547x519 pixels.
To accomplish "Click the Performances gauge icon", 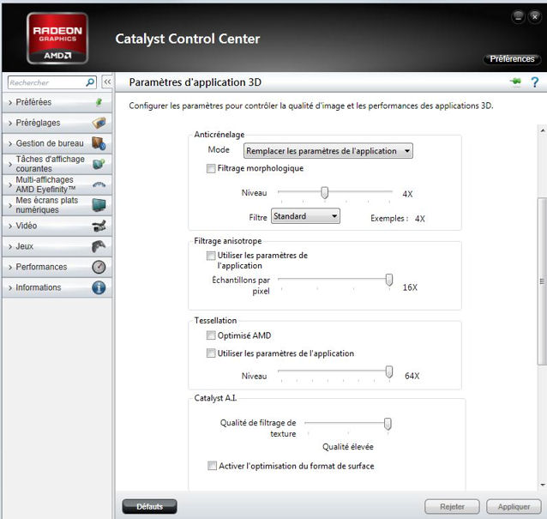I will [99, 267].
